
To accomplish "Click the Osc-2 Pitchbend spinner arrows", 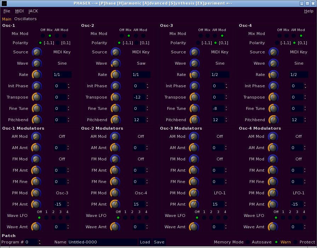I will (148, 120).
